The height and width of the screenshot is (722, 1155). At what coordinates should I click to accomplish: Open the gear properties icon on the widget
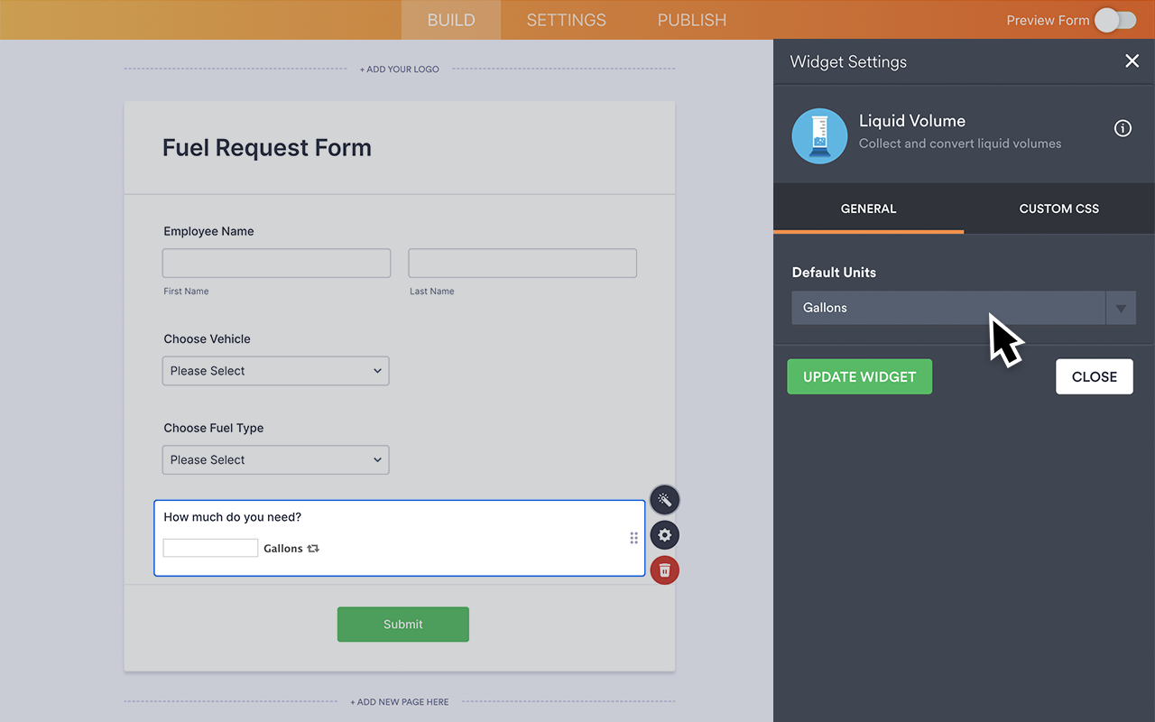665,534
